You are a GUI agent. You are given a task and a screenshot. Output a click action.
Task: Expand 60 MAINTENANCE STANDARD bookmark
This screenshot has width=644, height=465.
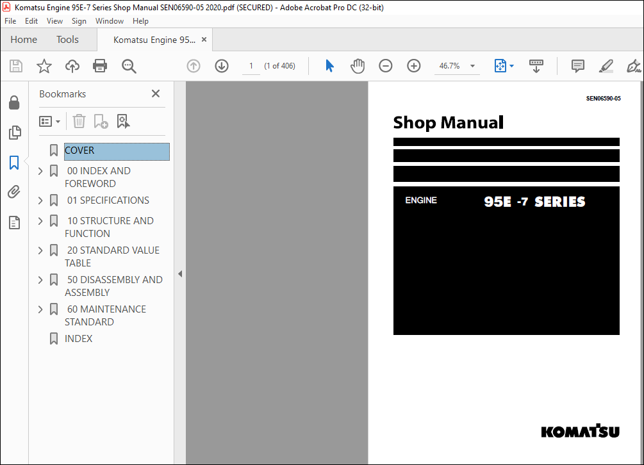(x=40, y=310)
